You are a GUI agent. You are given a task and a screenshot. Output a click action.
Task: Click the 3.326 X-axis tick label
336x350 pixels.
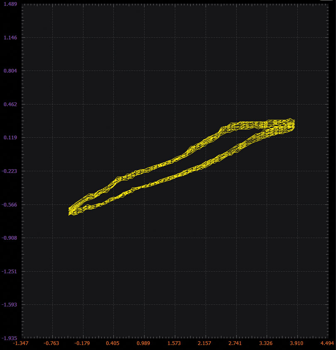[266, 343]
